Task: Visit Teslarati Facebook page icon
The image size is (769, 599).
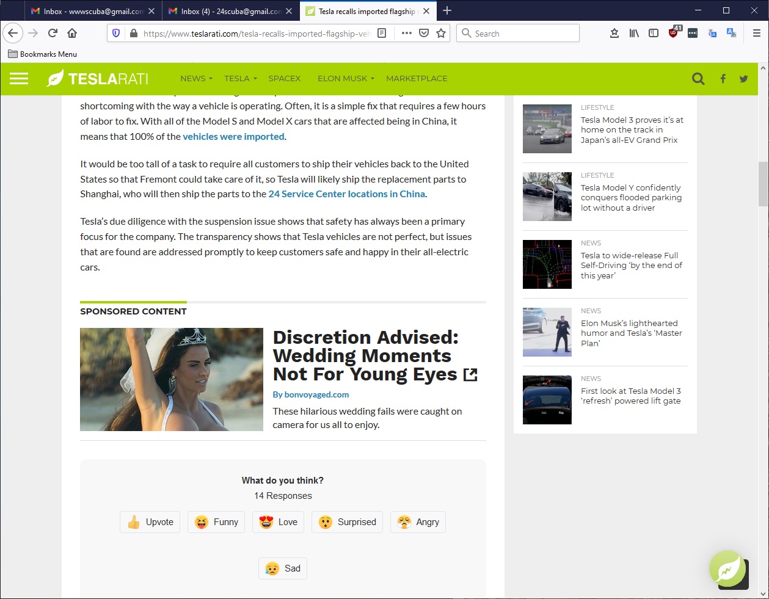Action: [723, 78]
